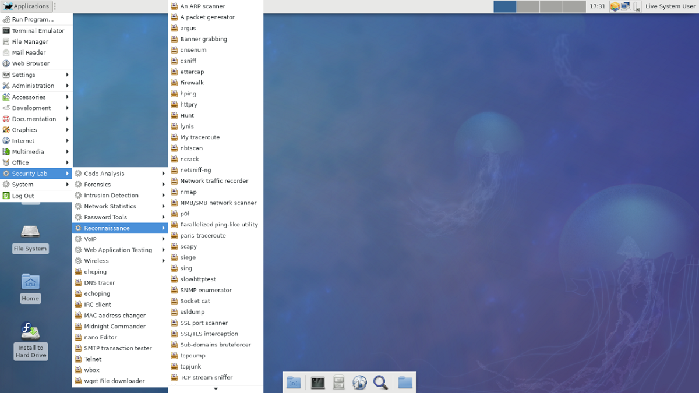This screenshot has width=699, height=393.
Task: Expand the Wireless submenu
Action: click(120, 261)
